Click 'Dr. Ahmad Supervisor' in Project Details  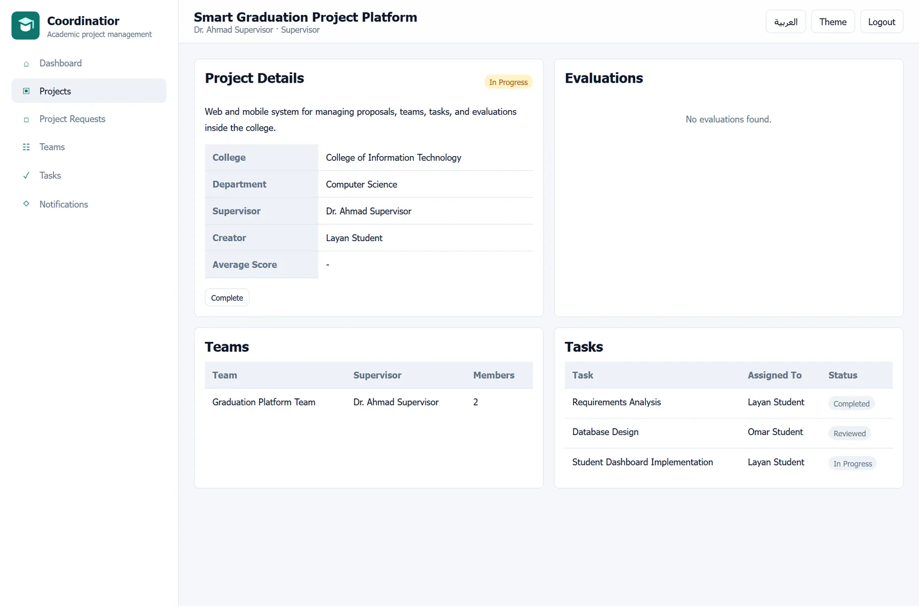click(368, 211)
